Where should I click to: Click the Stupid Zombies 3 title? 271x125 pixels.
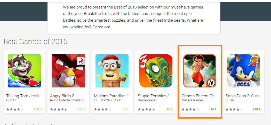(x=154, y=96)
